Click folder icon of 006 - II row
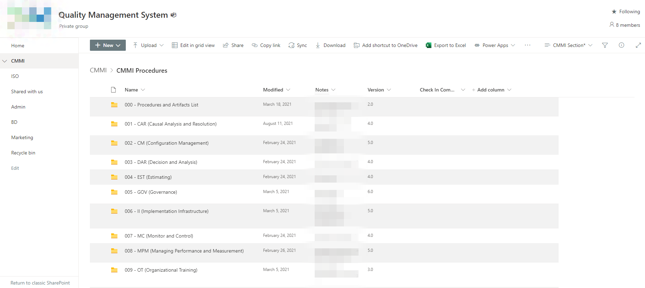Viewport: 645px width, 288px height. pos(114,211)
